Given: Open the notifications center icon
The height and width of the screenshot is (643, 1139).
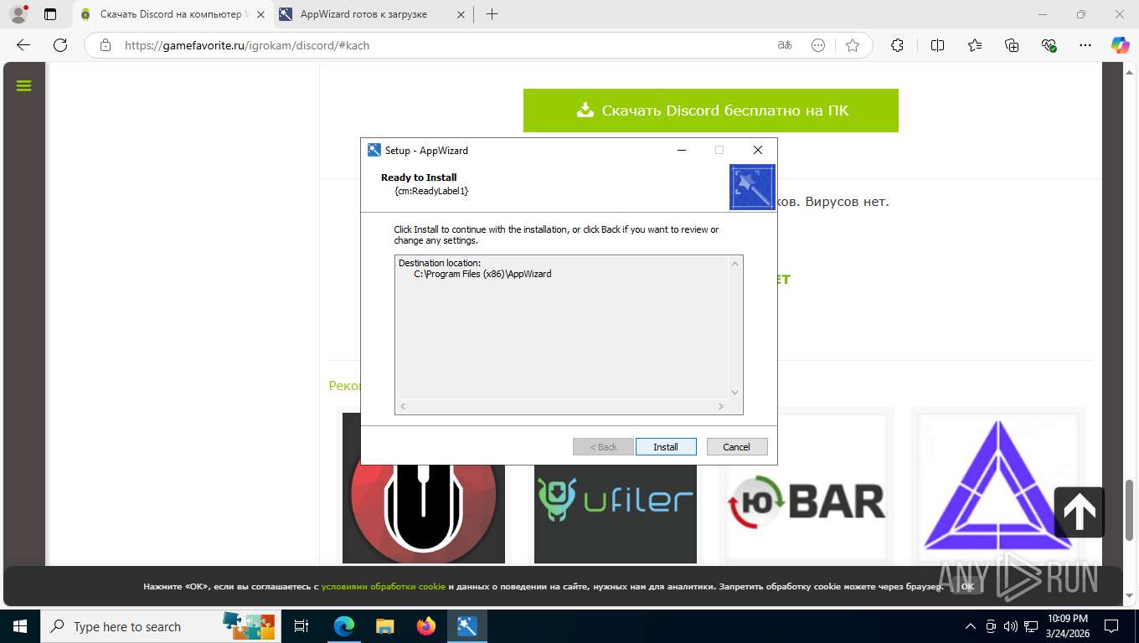Looking at the screenshot, I should [1111, 626].
